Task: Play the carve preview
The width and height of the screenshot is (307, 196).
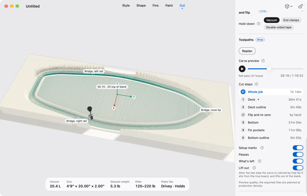Action: tap(242, 69)
